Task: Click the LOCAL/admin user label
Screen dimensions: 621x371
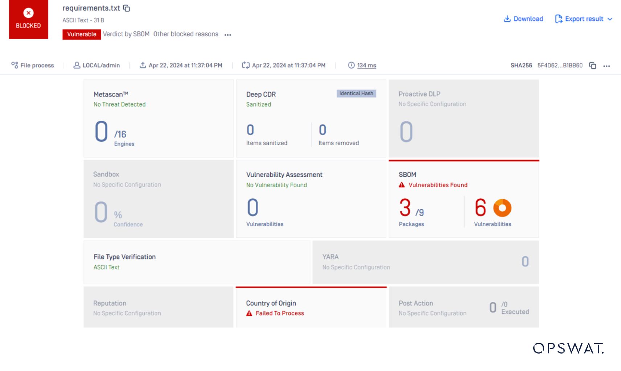Action: [x=101, y=66]
